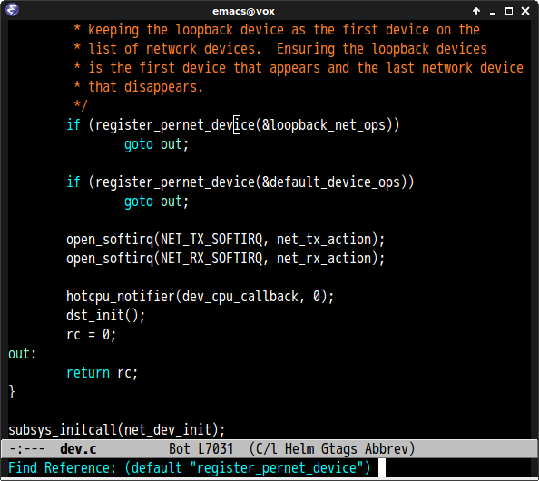Click the comment line 'is the first device that appears'
Screen dimensions: 539x481
tap(299, 68)
